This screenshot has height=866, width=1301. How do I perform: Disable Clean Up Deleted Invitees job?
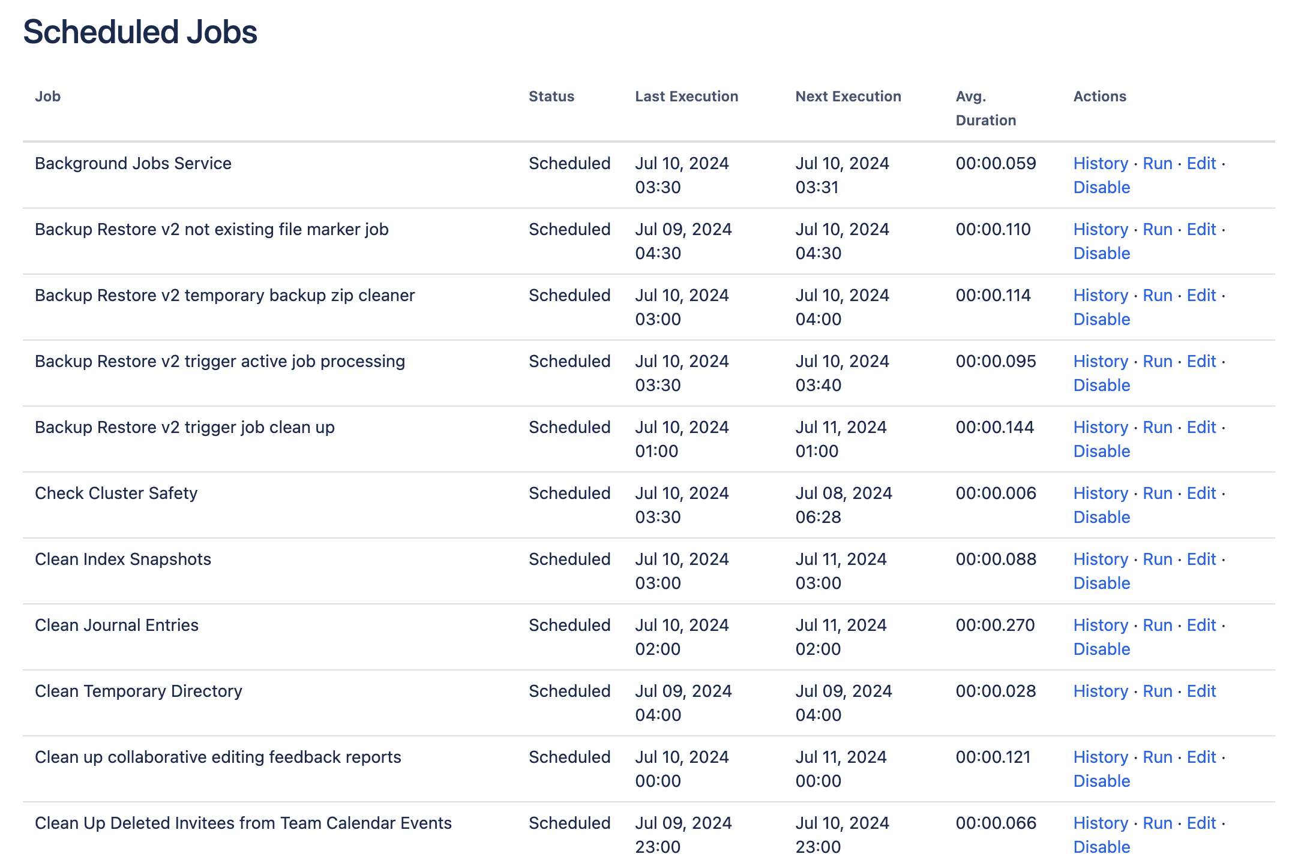(x=1101, y=847)
